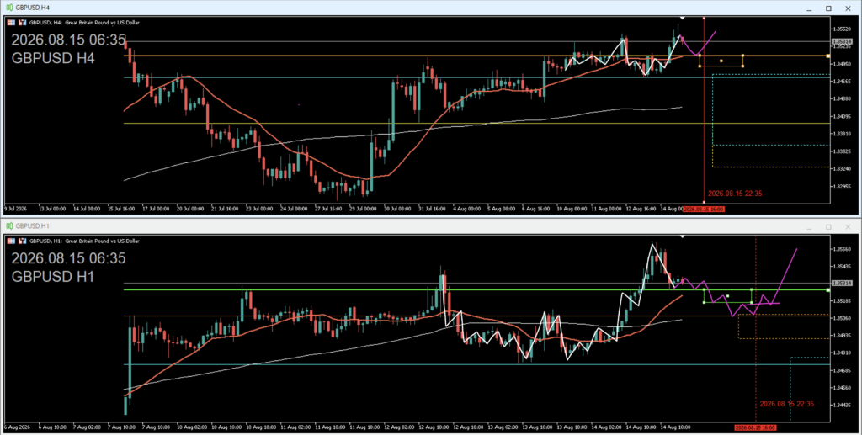Click red time label 2026.08.15 16:00 on H4 axis
This screenshot has height=435, width=862.
(x=703, y=210)
